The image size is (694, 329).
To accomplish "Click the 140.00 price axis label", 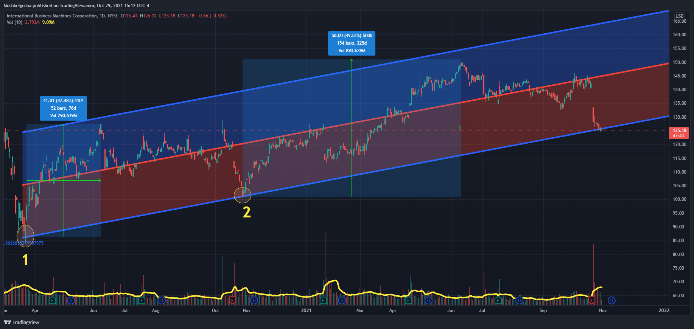I will click(x=680, y=90).
